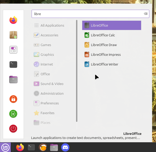Click the category list scrollbar
This screenshot has width=156, height=152.
tap(77, 71)
